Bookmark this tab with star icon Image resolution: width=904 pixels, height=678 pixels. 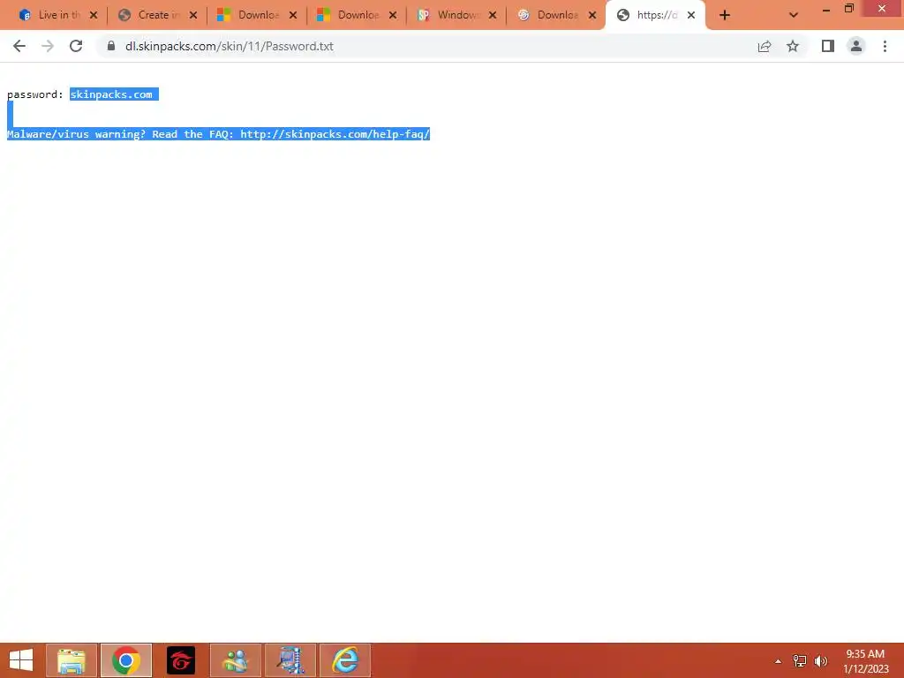click(x=793, y=46)
